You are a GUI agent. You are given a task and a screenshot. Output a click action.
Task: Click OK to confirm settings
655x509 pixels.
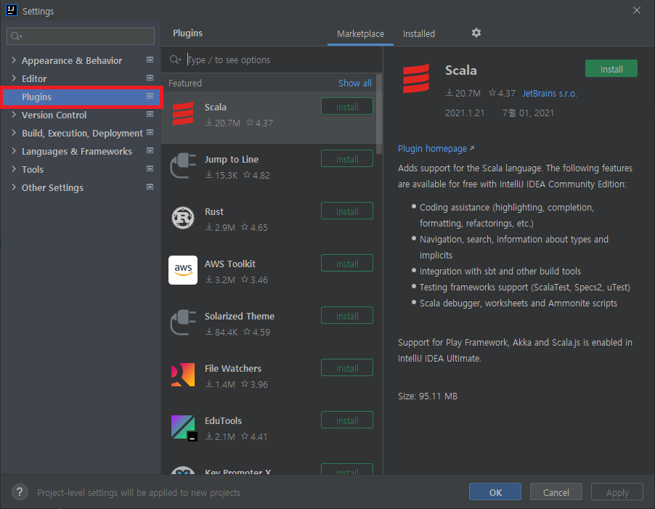(495, 492)
